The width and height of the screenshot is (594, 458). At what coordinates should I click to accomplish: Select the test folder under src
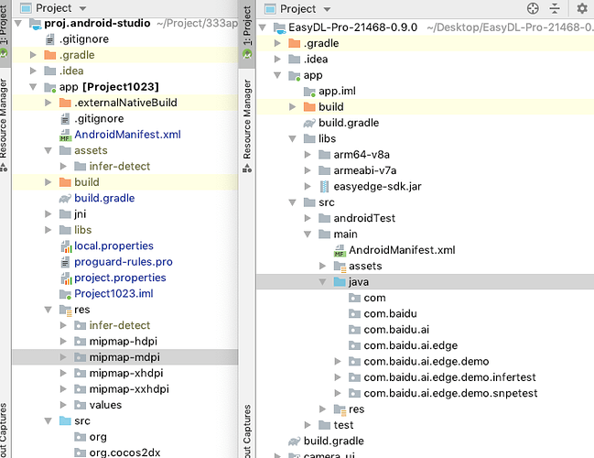click(x=343, y=425)
